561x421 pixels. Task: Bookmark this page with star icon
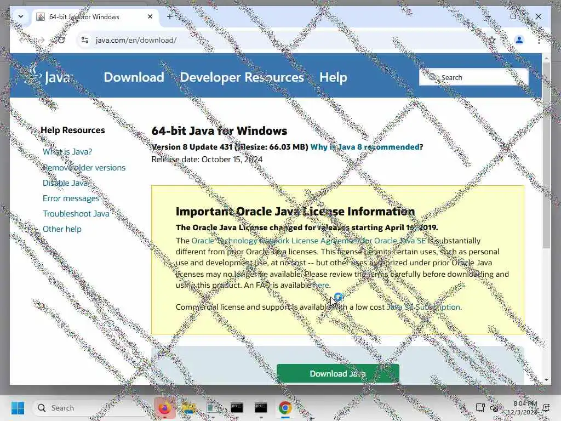[x=493, y=40]
